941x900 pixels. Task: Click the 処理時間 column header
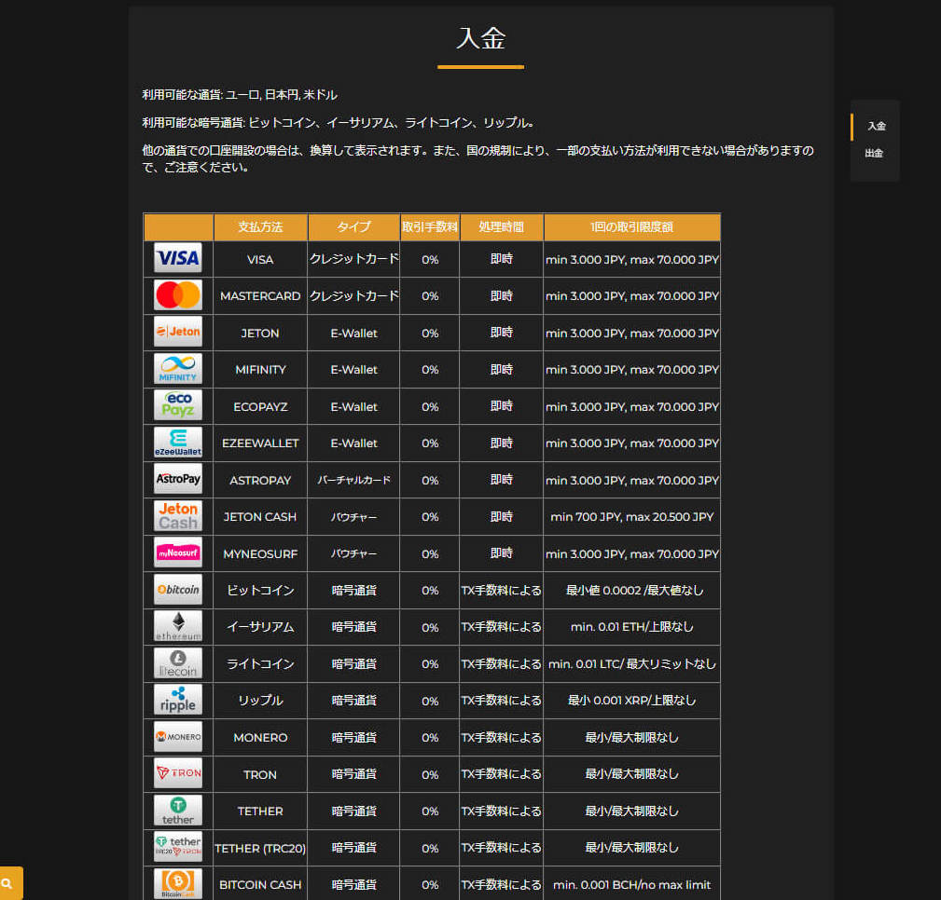(x=501, y=226)
